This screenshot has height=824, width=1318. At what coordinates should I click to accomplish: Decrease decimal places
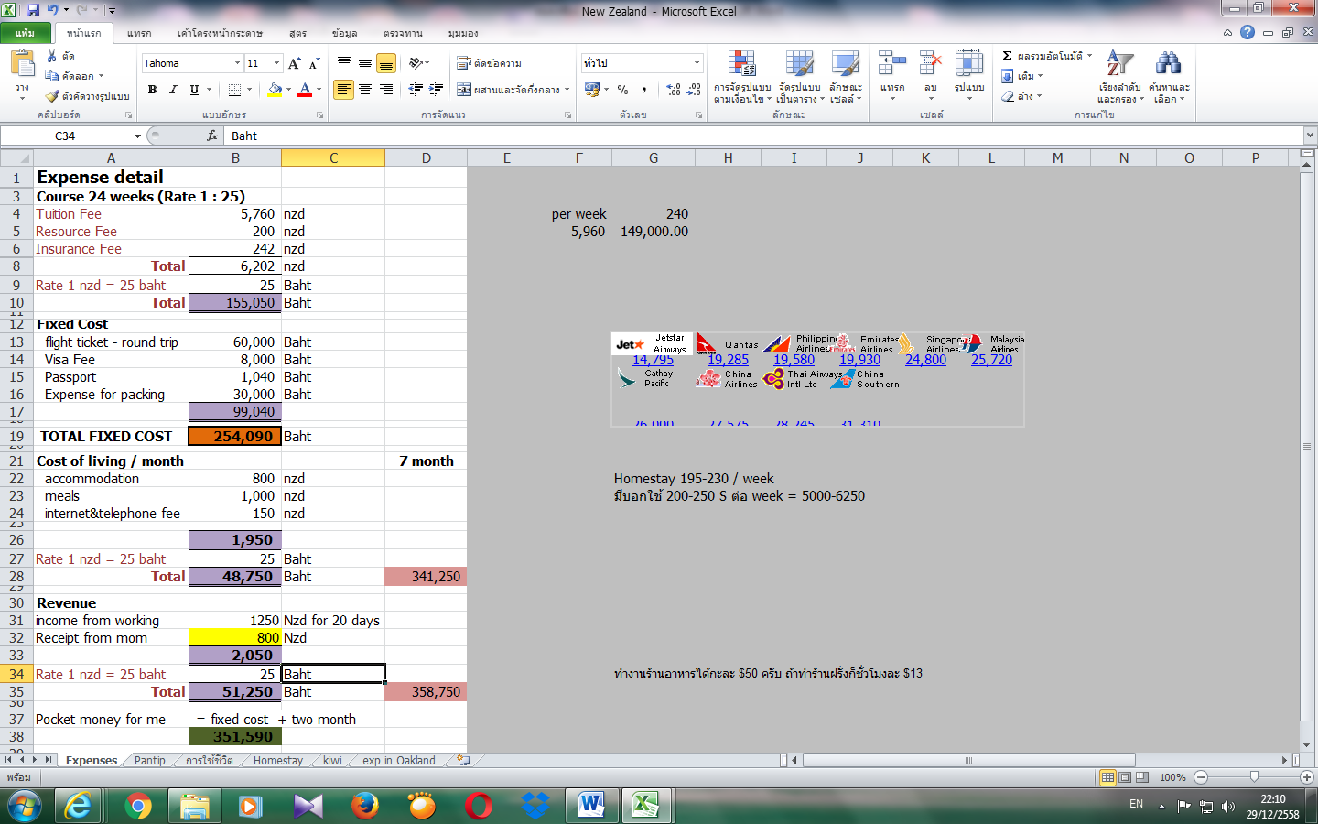tap(695, 90)
